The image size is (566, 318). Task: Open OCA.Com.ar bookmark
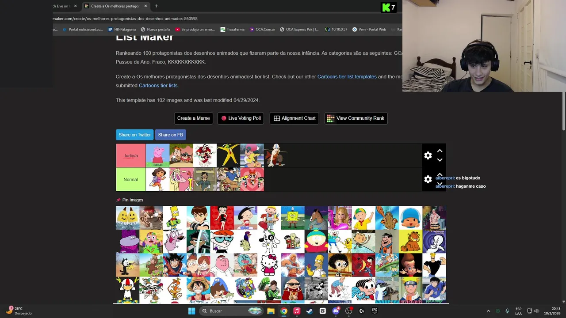[x=262, y=30]
